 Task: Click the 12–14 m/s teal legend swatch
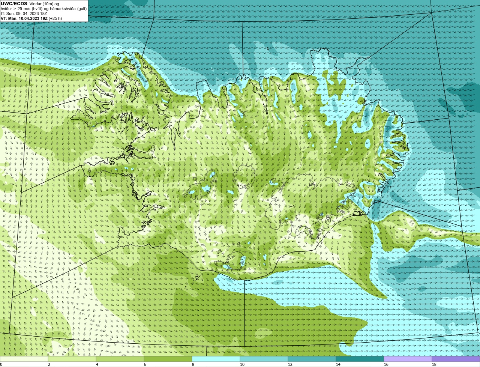coord(312,359)
